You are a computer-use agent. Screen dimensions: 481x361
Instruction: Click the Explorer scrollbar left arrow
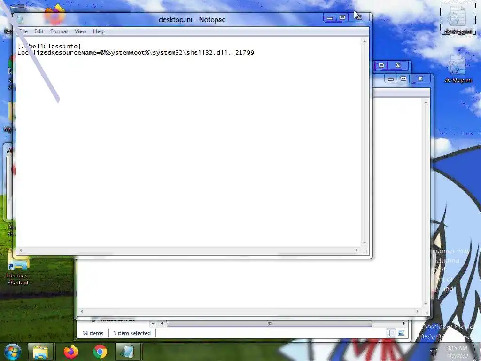coord(162,323)
